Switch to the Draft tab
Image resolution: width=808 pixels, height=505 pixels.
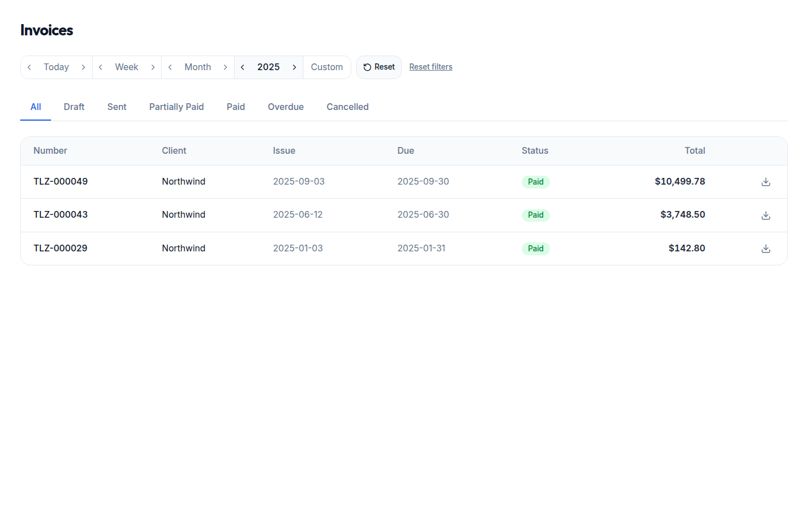click(x=74, y=107)
